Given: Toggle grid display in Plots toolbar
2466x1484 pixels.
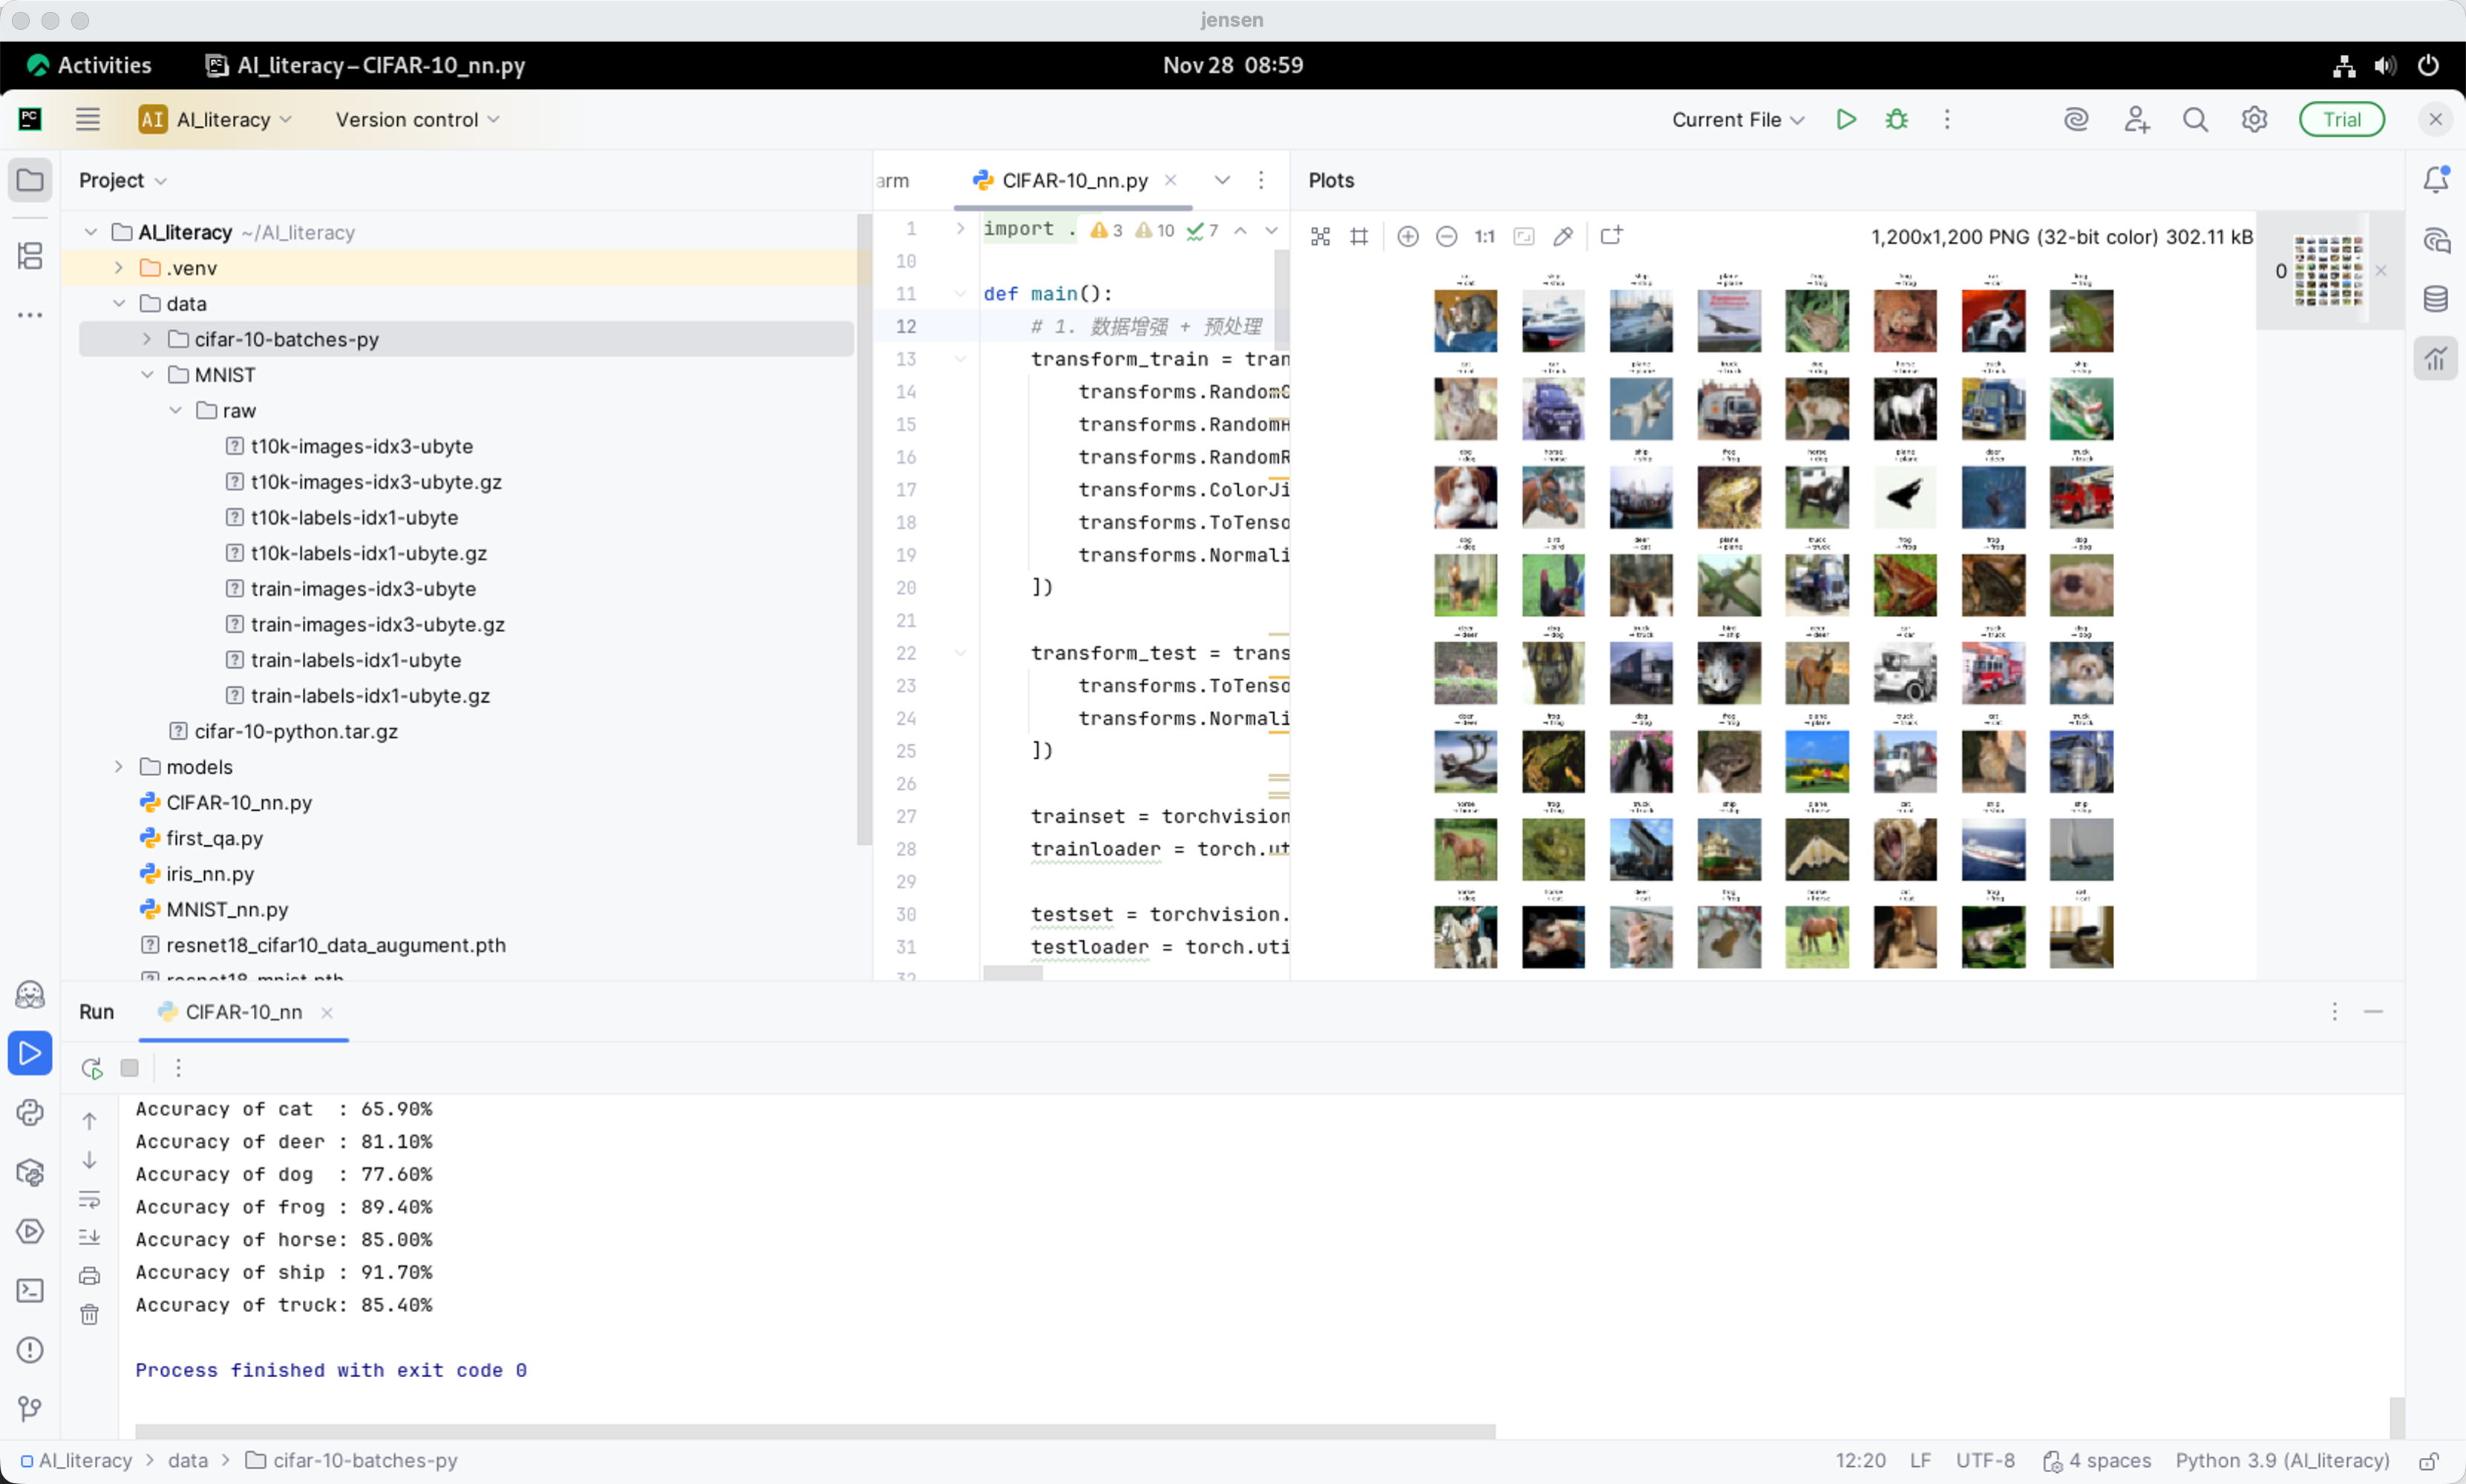Looking at the screenshot, I should (1358, 236).
